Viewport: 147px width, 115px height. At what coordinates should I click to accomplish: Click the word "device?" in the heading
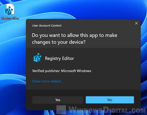(77, 42)
